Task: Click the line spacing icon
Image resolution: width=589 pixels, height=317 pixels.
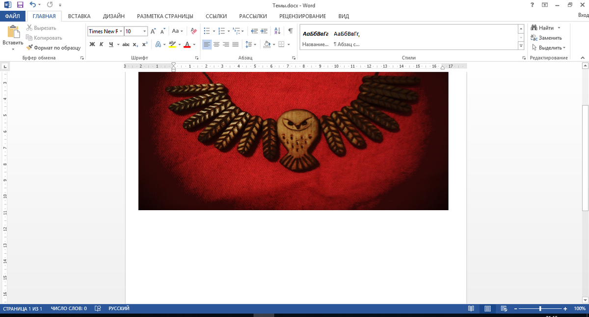Action: tap(248, 44)
